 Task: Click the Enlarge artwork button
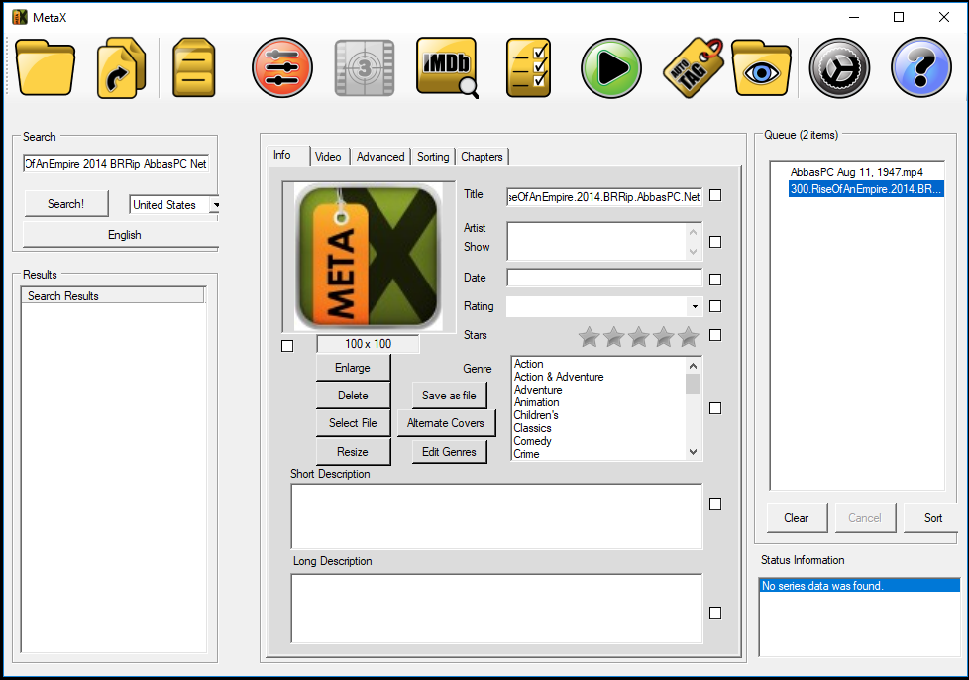[x=353, y=367]
